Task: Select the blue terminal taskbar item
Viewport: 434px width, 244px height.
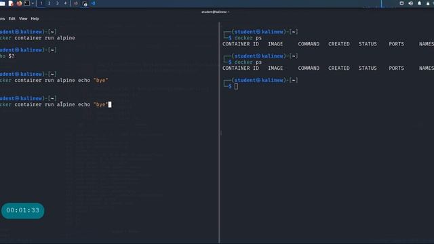Action: pyautogui.click(x=94, y=3)
